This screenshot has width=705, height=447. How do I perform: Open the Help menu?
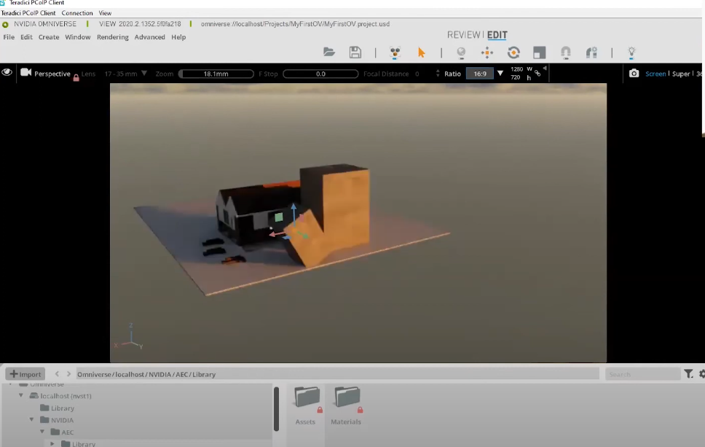[x=178, y=37]
